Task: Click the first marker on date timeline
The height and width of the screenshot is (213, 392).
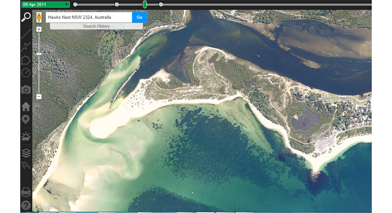Action: click(x=75, y=4)
